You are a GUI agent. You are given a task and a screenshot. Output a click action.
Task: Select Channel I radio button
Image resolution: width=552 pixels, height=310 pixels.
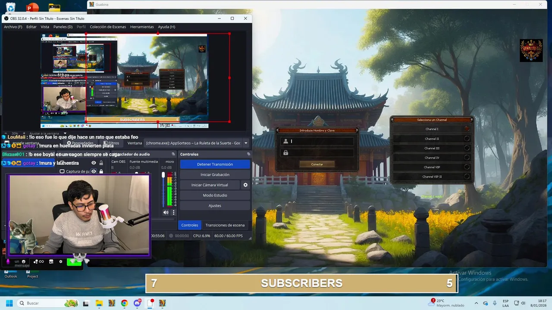click(467, 129)
